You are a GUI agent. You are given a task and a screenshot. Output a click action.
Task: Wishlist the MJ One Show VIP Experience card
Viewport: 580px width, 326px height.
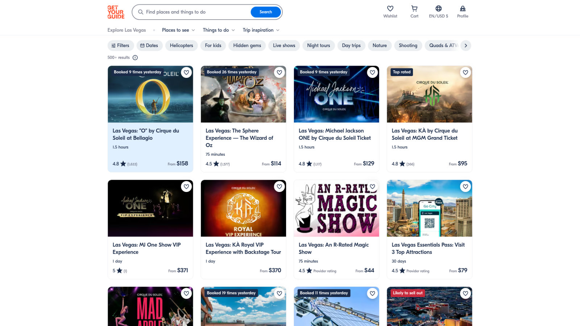point(186,187)
